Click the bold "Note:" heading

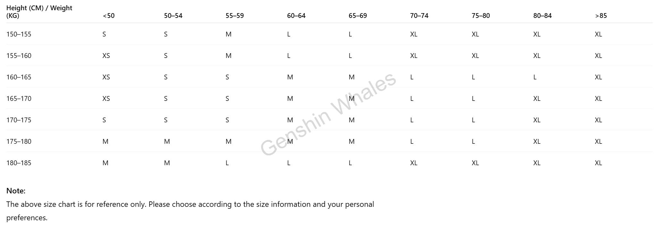coord(16,191)
